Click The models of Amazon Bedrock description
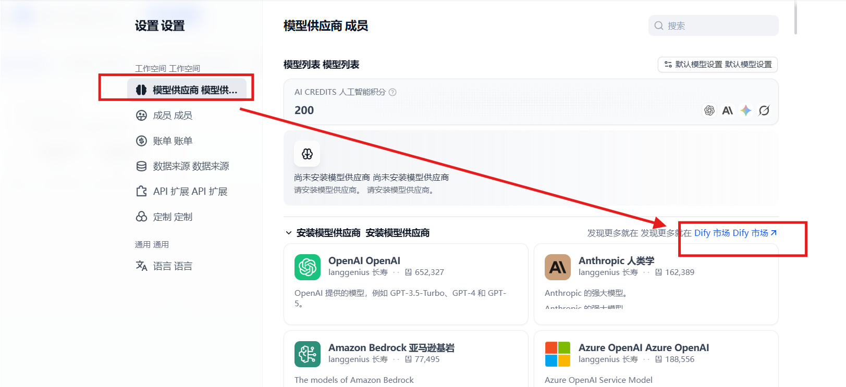 [354, 380]
